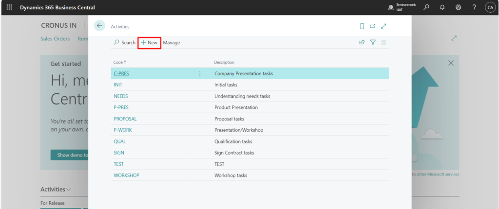Expand the Activities dialog to full width

point(384,26)
